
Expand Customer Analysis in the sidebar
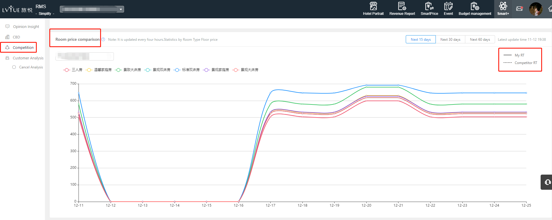point(25,58)
